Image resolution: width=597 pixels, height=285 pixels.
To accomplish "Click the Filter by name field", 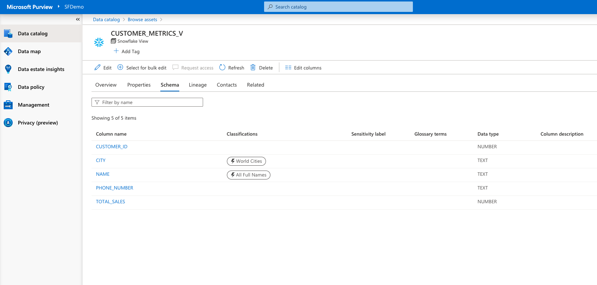I will [x=147, y=102].
